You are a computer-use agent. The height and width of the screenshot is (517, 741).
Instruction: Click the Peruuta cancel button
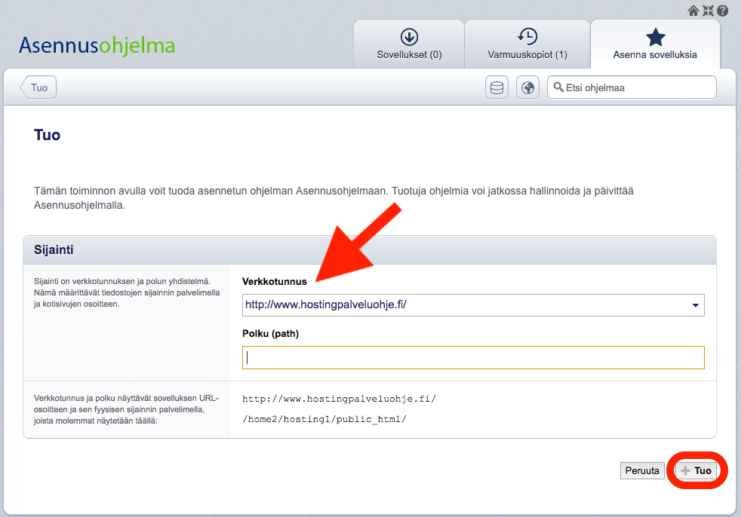[642, 471]
